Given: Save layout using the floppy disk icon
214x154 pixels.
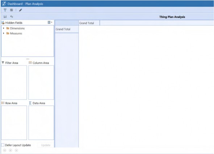Looking at the screenshot, I should [5, 17].
